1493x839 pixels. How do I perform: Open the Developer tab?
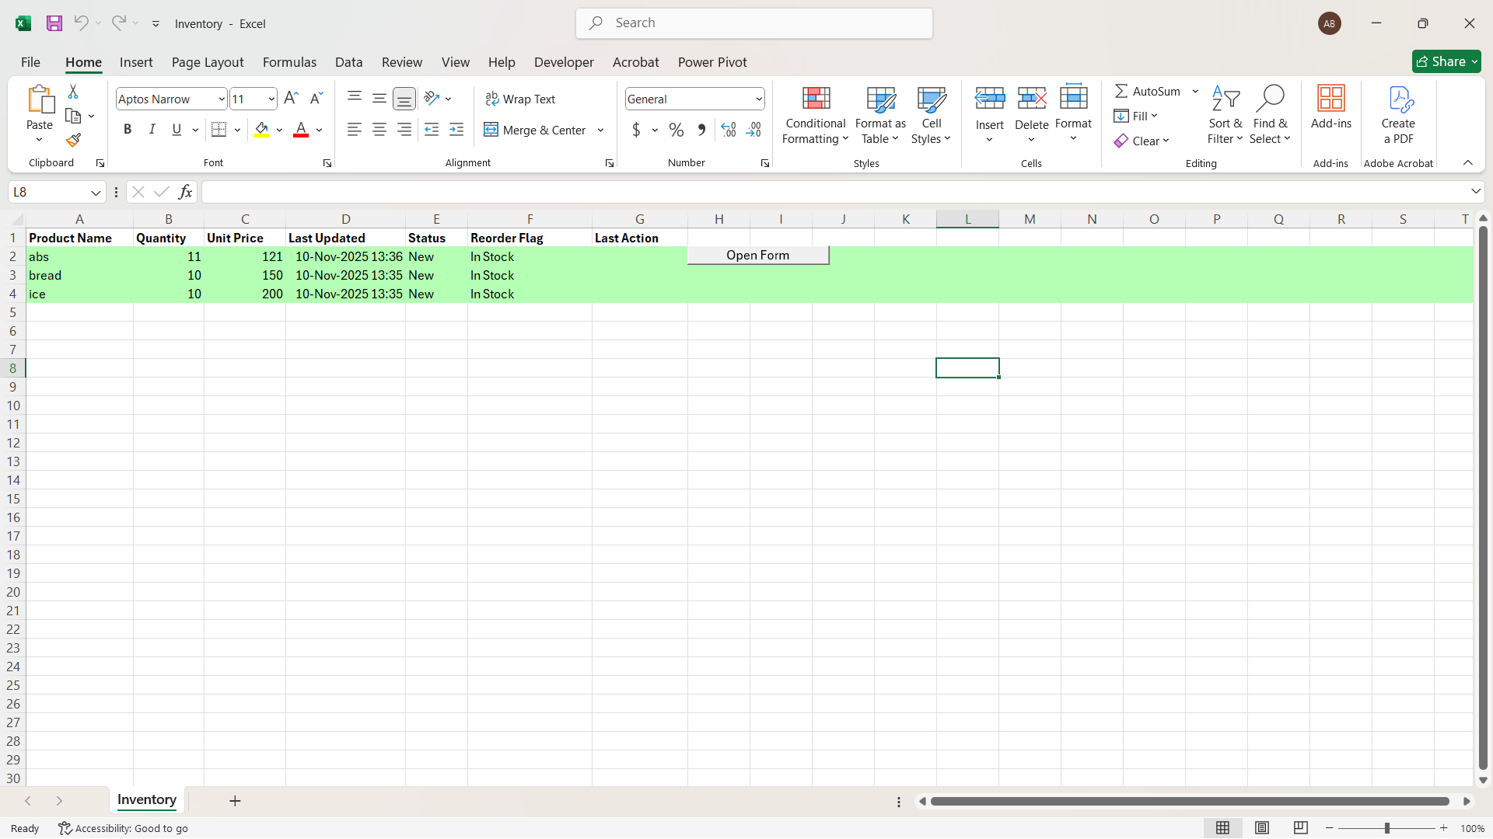pyautogui.click(x=563, y=62)
